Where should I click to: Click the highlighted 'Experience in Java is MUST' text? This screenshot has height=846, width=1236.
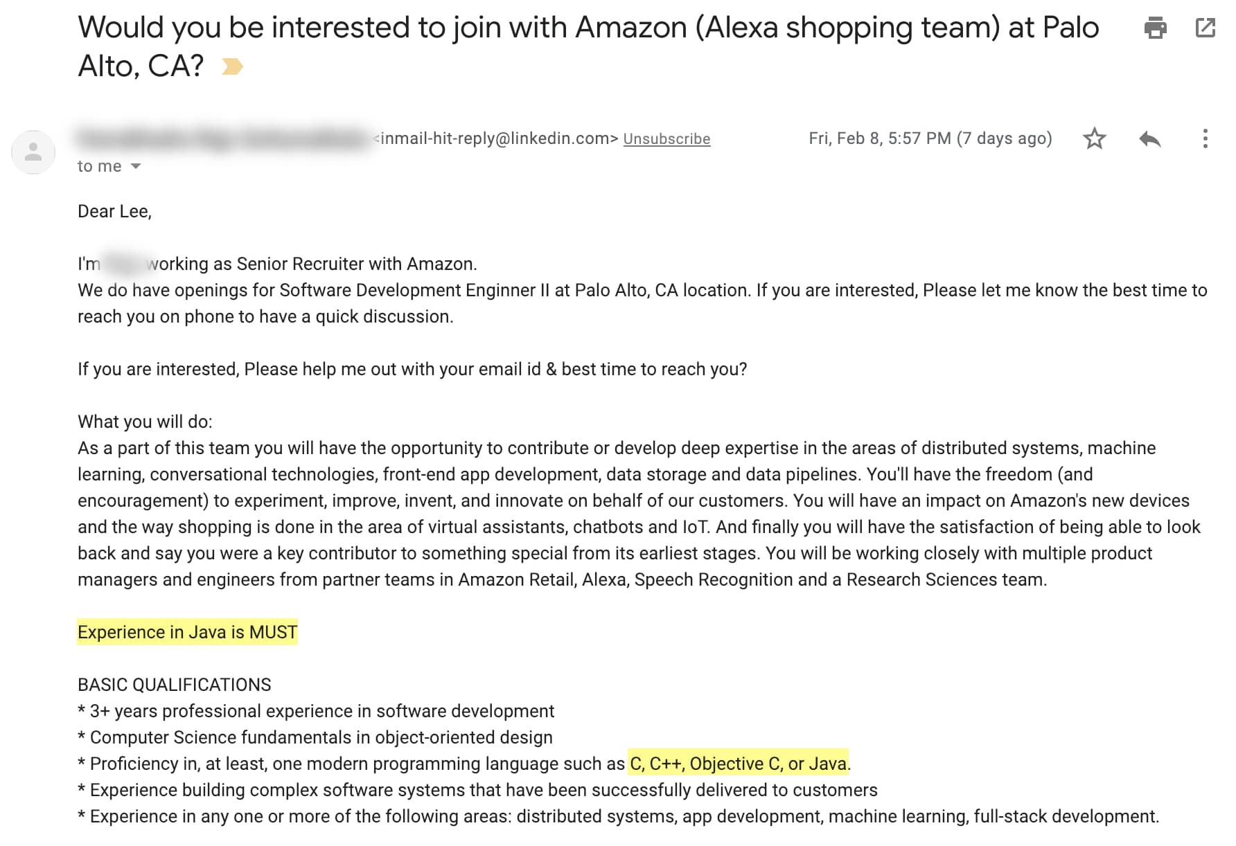tap(187, 631)
